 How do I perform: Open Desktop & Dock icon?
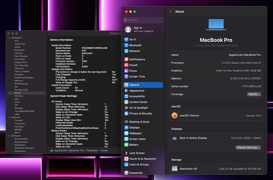click(126, 122)
